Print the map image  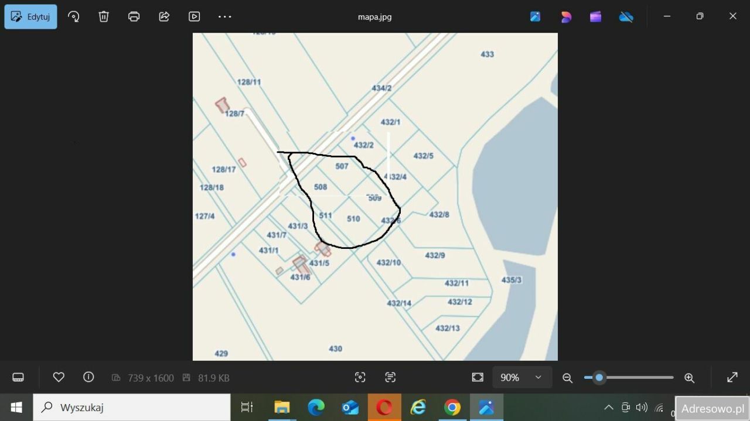point(134,16)
